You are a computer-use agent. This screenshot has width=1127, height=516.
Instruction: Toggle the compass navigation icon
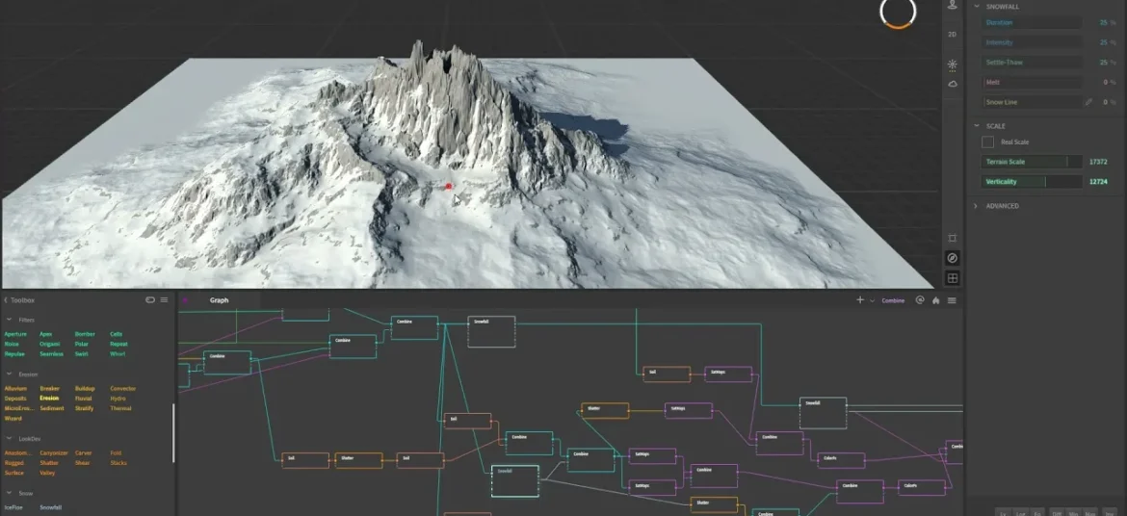point(953,258)
